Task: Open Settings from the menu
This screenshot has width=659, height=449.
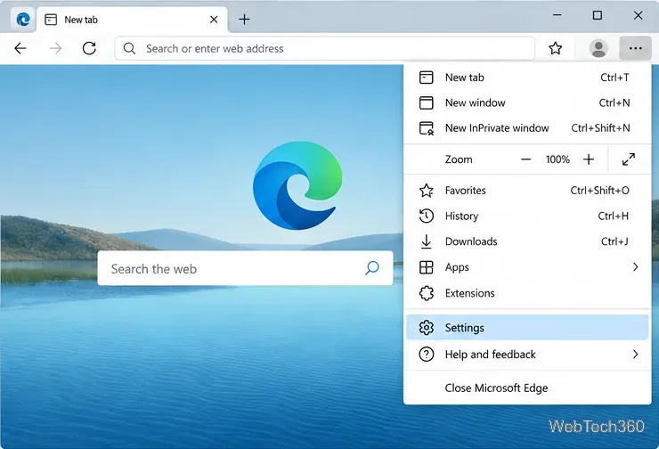Action: [527, 328]
